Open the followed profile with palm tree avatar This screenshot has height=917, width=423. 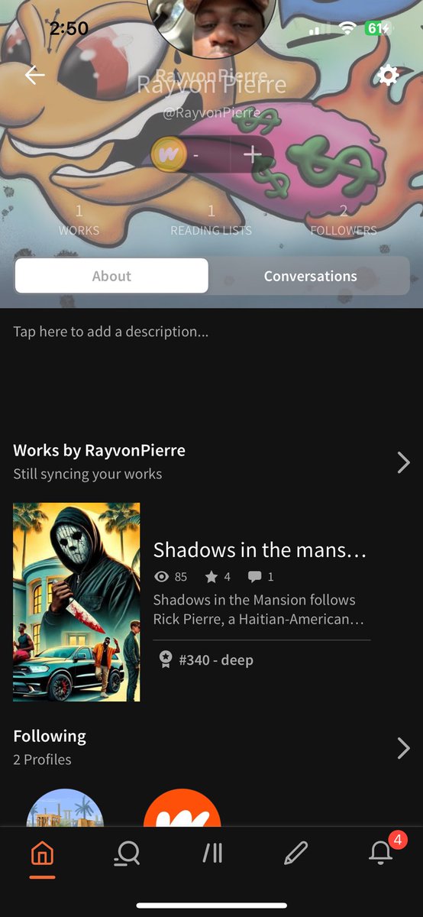pyautogui.click(x=65, y=808)
